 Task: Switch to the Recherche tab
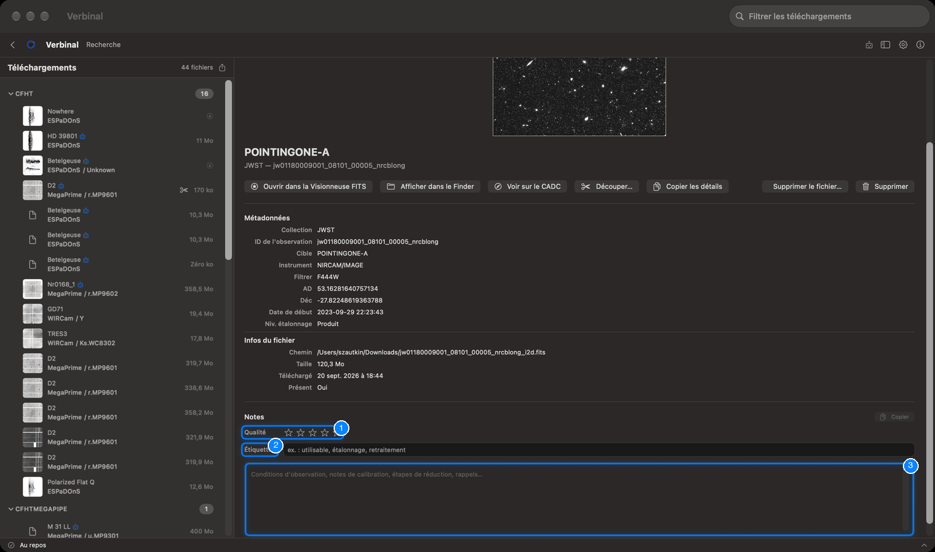pos(103,45)
